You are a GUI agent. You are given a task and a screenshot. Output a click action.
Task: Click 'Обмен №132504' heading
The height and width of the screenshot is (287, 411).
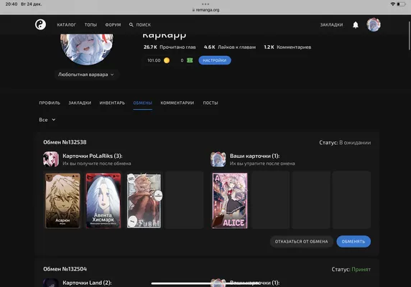65,269
